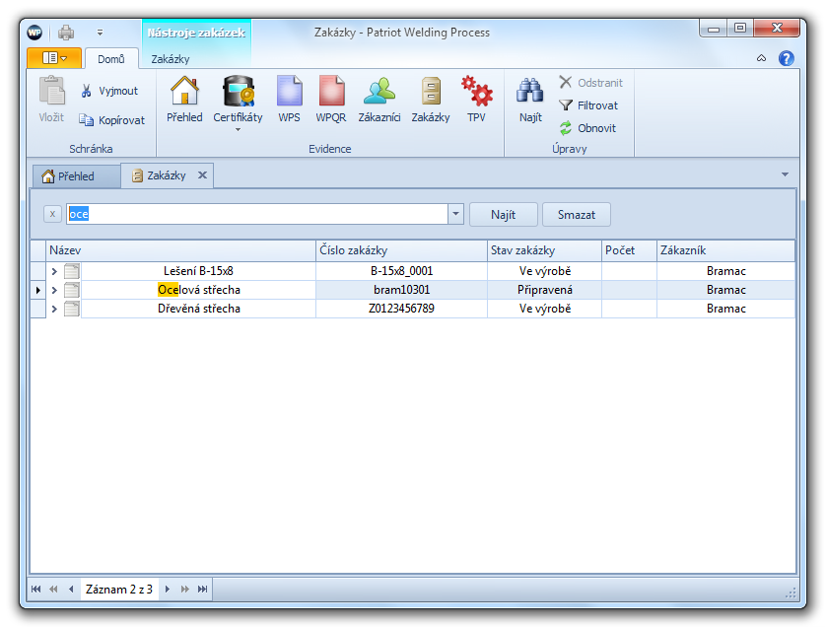Screen dimensions: 826x627
Task: Switch to the Zakázky ribbon tab
Action: click(x=171, y=59)
